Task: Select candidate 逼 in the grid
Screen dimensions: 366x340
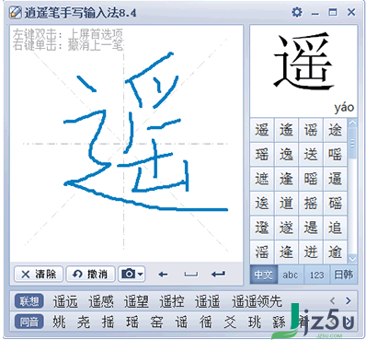Action: [x=335, y=179]
